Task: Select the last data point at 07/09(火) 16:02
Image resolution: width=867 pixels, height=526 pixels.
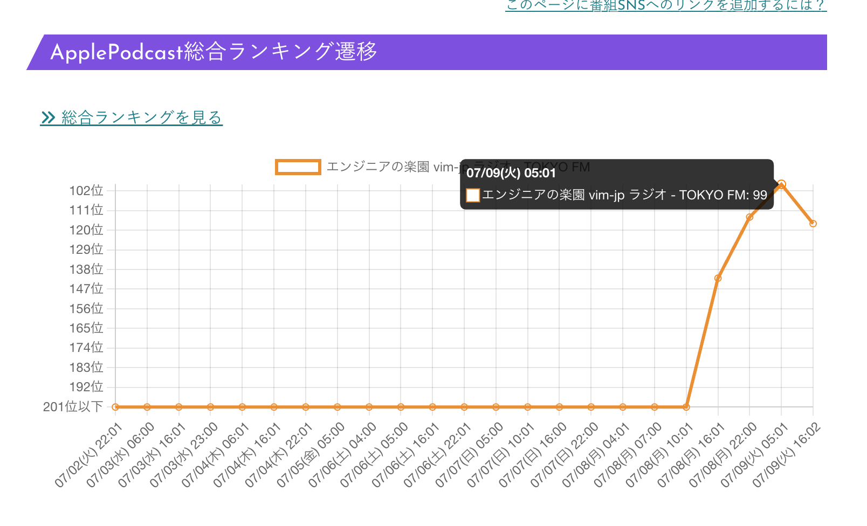Action: [x=813, y=223]
